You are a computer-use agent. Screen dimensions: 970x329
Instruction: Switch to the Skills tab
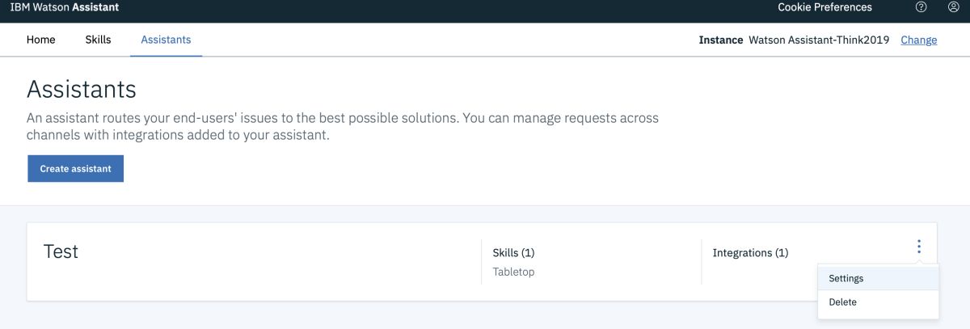click(98, 40)
